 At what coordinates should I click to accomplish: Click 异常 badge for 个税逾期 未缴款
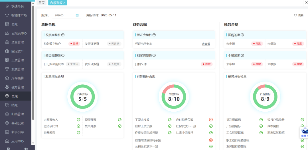[298, 64]
